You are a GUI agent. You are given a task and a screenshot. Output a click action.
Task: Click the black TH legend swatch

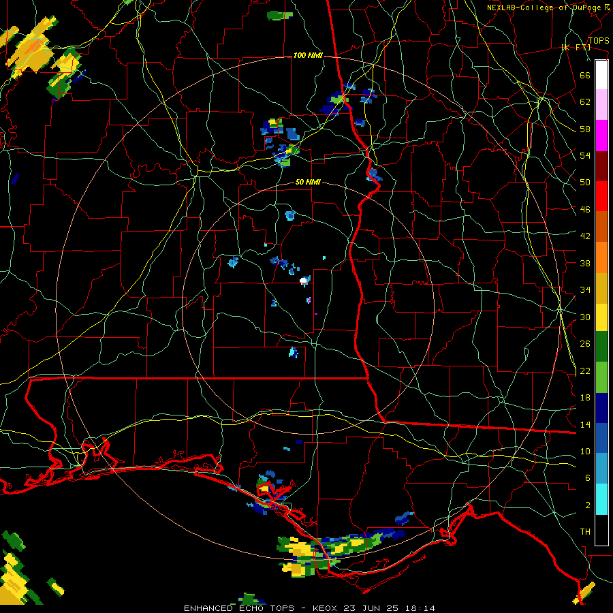point(601,530)
